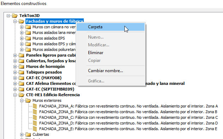This screenshot has width=223, height=139.
Task: Collapse the Muros exteriores folder
Action: point(22,100)
